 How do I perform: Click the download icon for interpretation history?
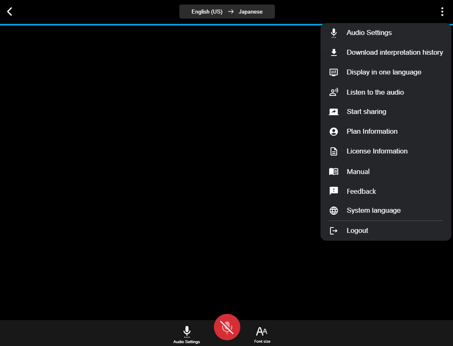pos(334,53)
